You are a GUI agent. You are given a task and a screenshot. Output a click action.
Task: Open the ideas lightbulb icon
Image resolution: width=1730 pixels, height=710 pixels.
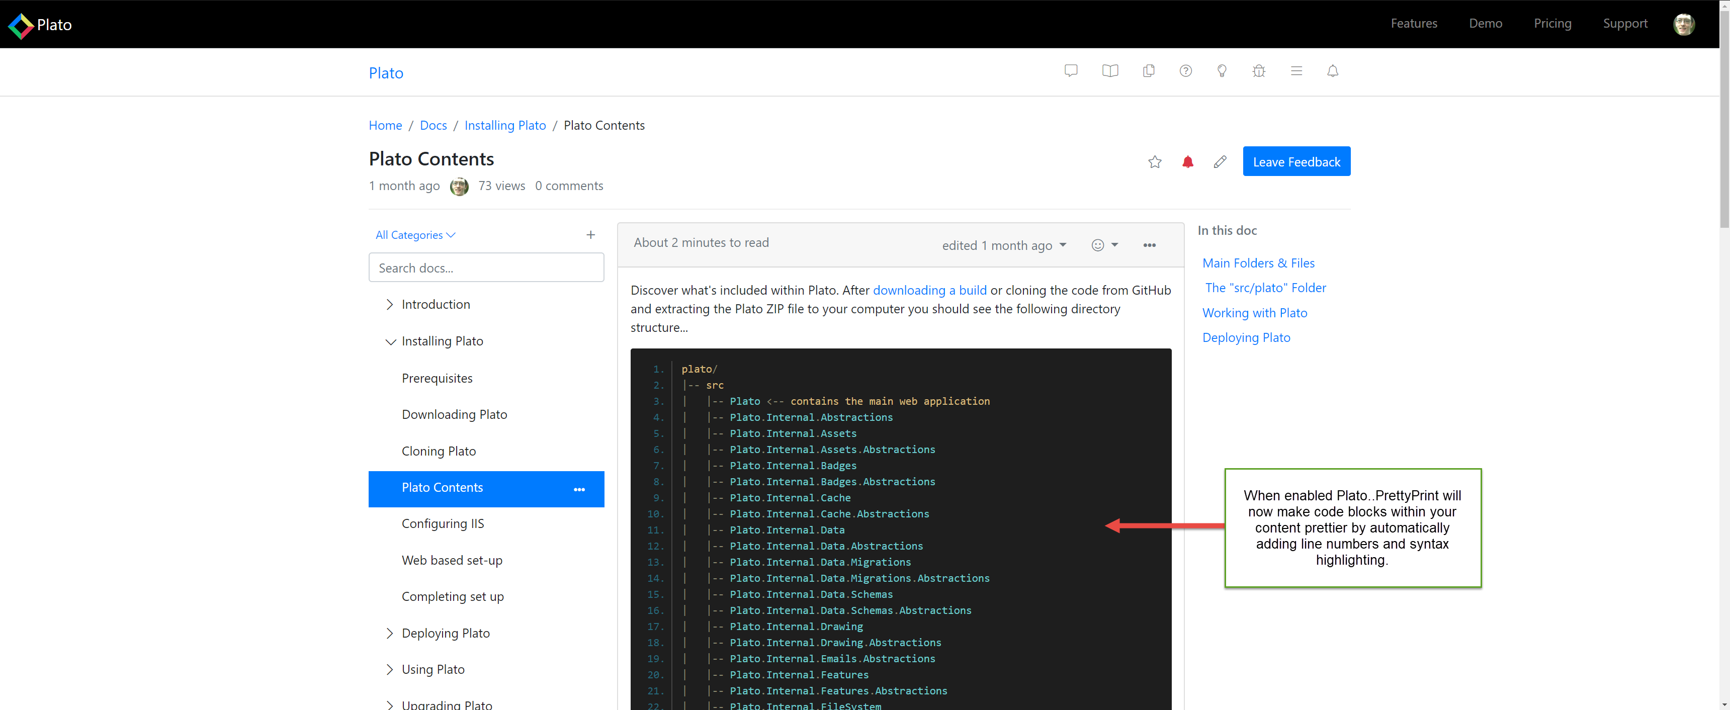click(1222, 70)
